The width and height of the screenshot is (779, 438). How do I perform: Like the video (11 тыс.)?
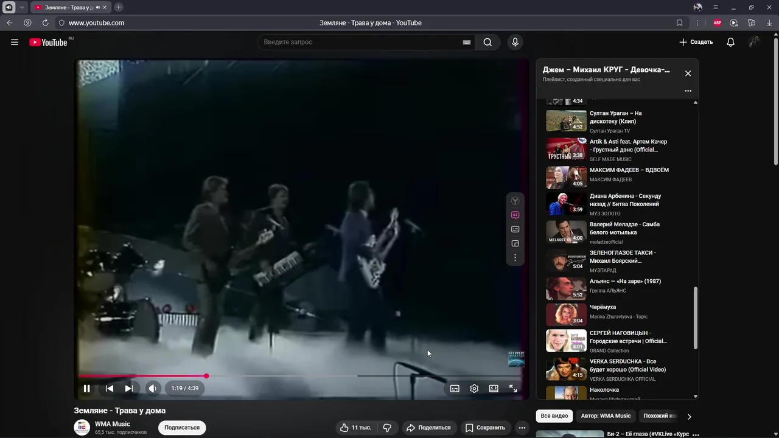click(x=355, y=428)
